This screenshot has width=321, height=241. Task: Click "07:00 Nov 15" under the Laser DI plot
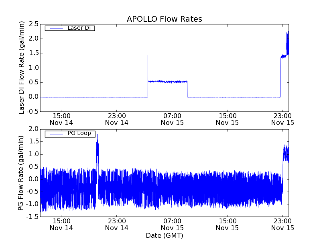[x=172, y=119]
